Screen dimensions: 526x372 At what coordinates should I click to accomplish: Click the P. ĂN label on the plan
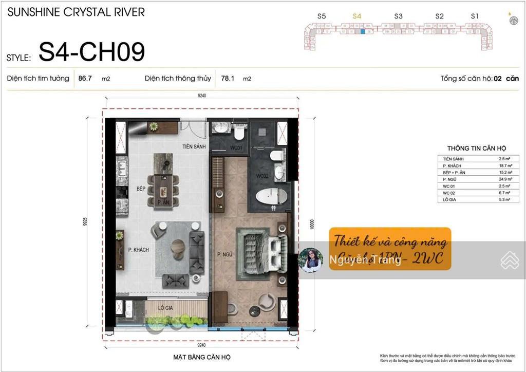[163, 202]
